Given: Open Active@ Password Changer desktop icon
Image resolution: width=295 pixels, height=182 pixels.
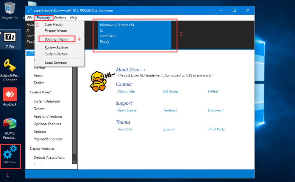Looking at the screenshot, I should 10,71.
